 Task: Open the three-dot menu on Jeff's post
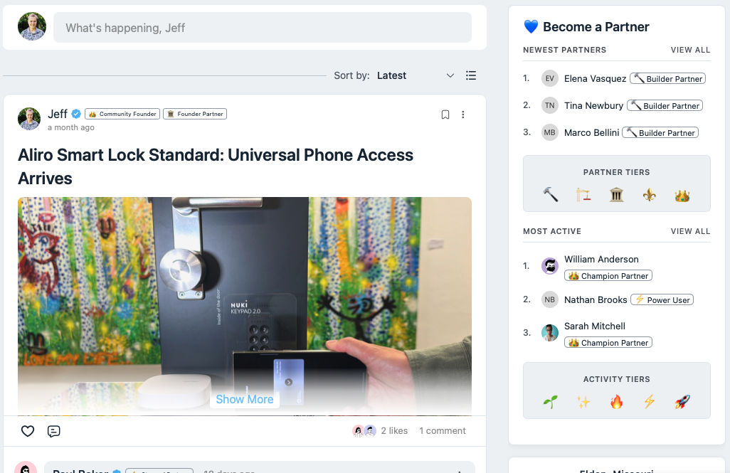click(462, 115)
